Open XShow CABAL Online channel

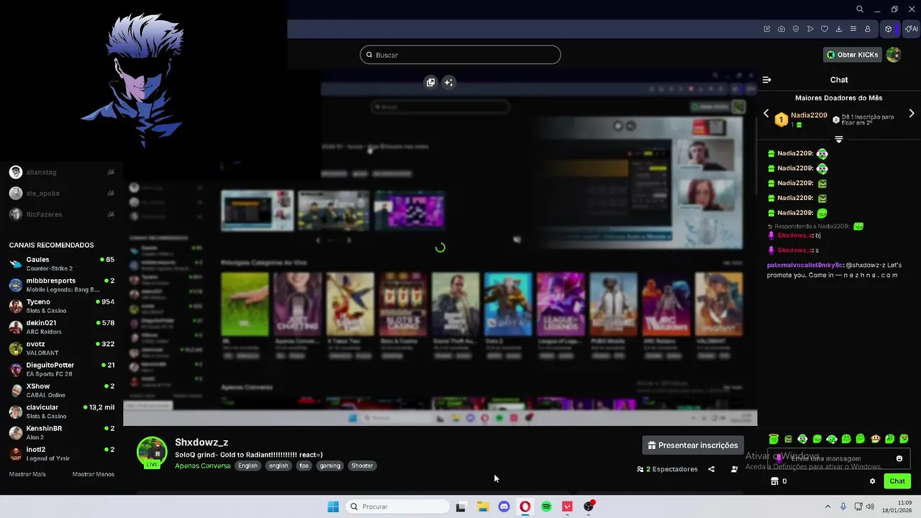tap(61, 390)
